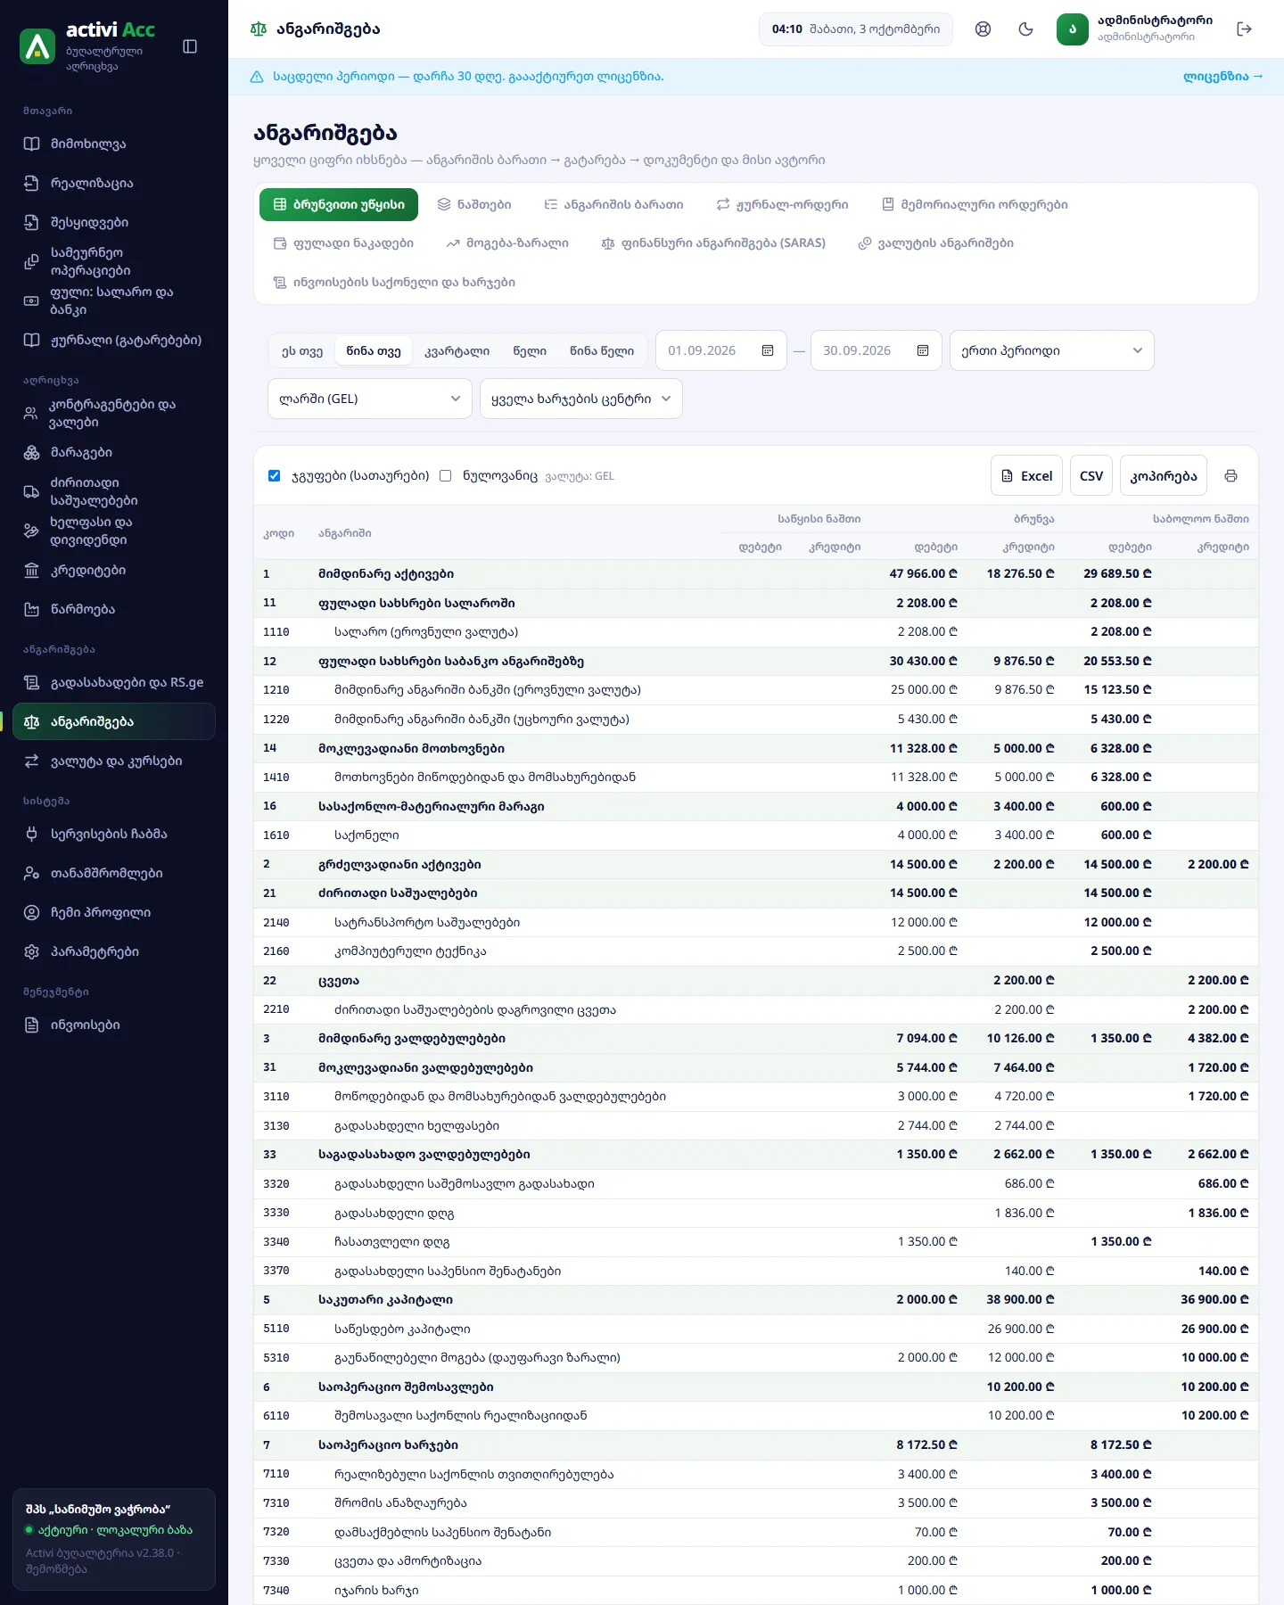Collapse sidebar with panel toggle icon
The image size is (1284, 1605).
(x=190, y=46)
